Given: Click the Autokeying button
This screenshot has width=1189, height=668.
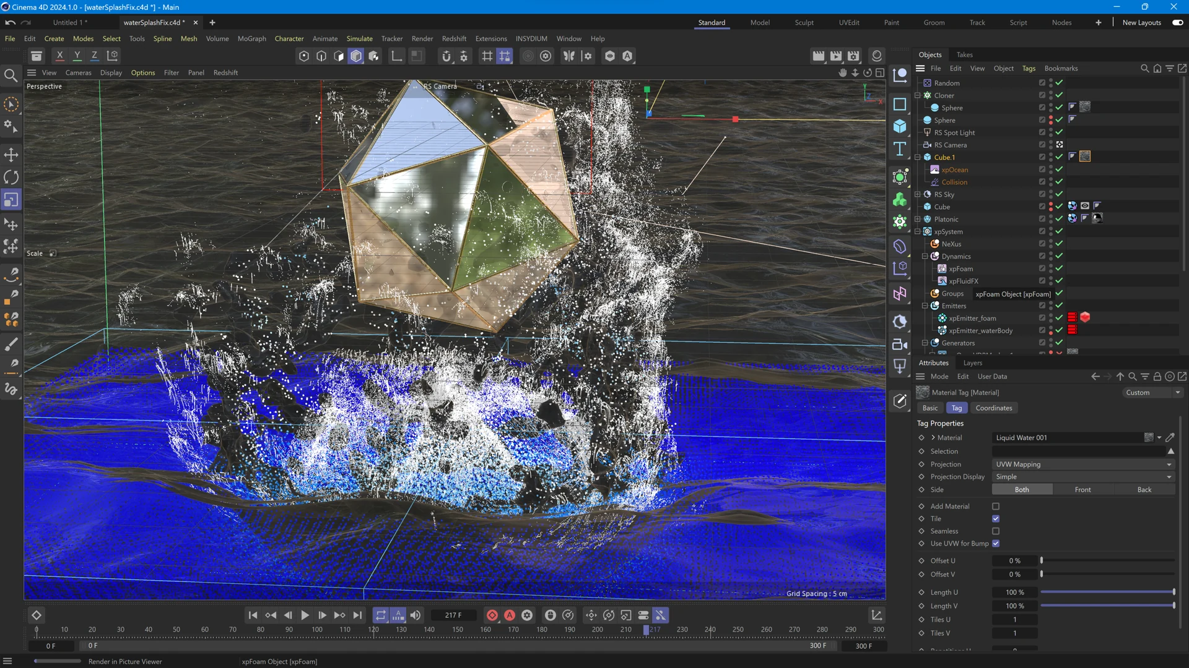Looking at the screenshot, I should (x=510, y=615).
